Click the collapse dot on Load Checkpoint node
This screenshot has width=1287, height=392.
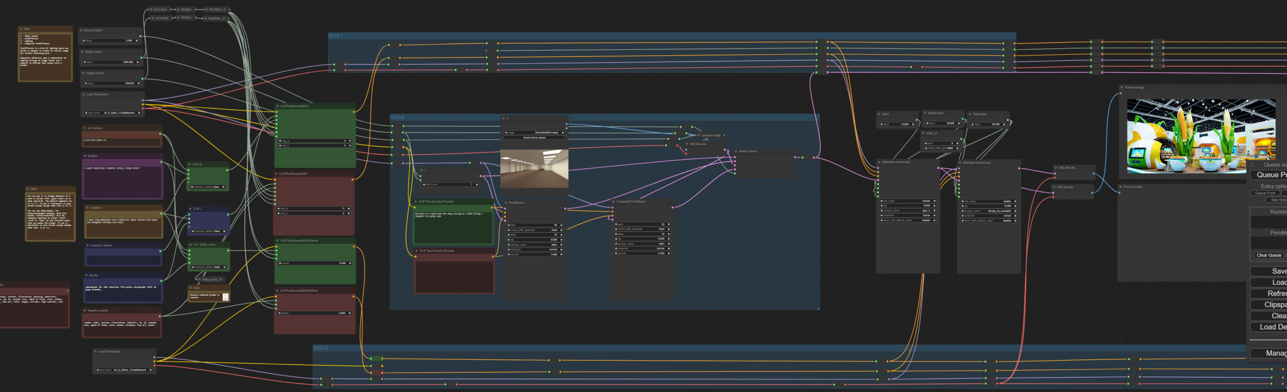tap(83, 94)
